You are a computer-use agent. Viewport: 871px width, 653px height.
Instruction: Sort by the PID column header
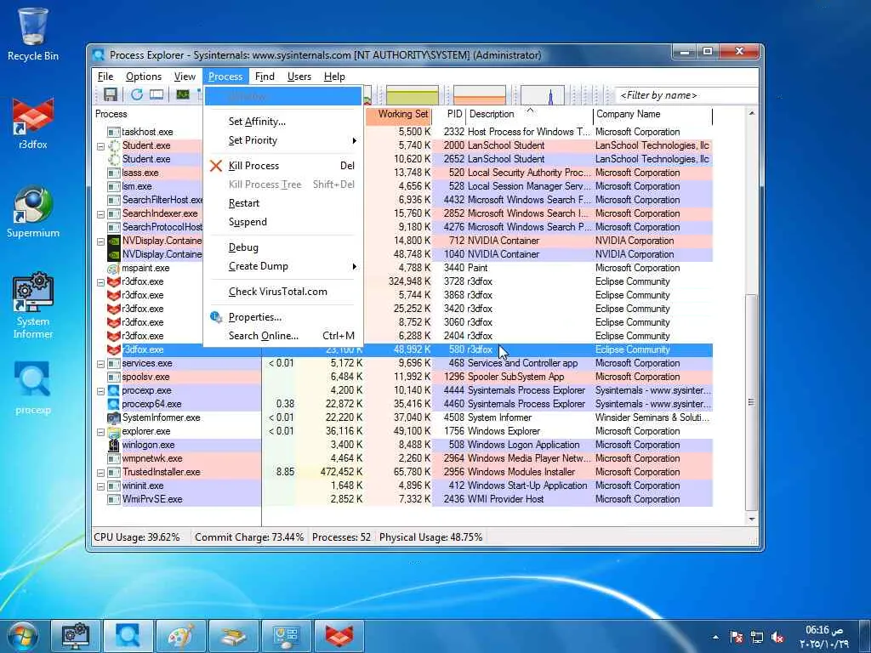[449, 115]
